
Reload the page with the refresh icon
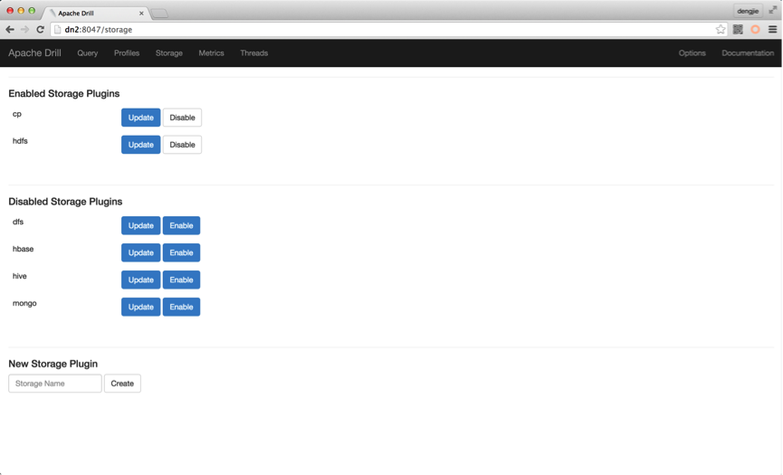point(41,30)
